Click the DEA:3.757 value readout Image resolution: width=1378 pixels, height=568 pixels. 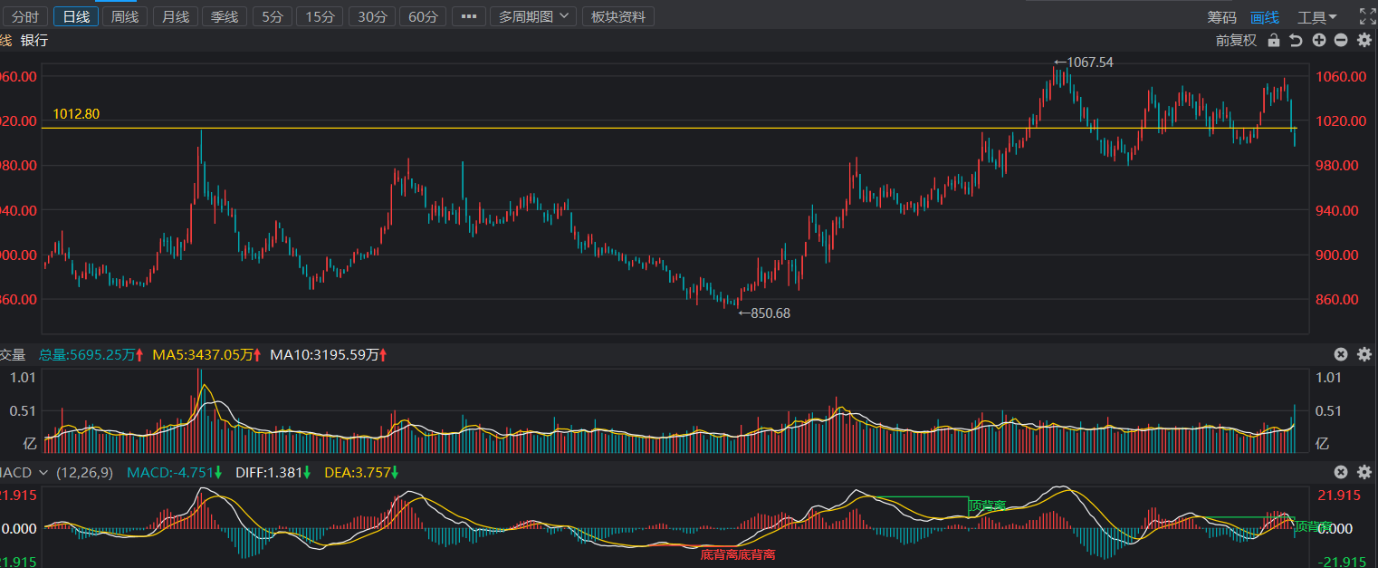click(x=361, y=472)
